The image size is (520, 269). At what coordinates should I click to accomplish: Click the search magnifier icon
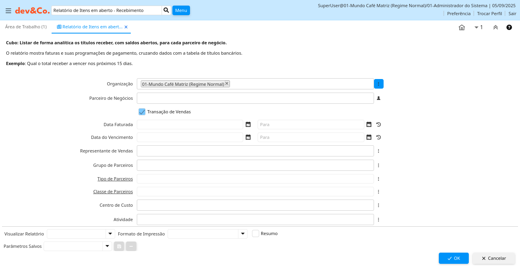166,10
